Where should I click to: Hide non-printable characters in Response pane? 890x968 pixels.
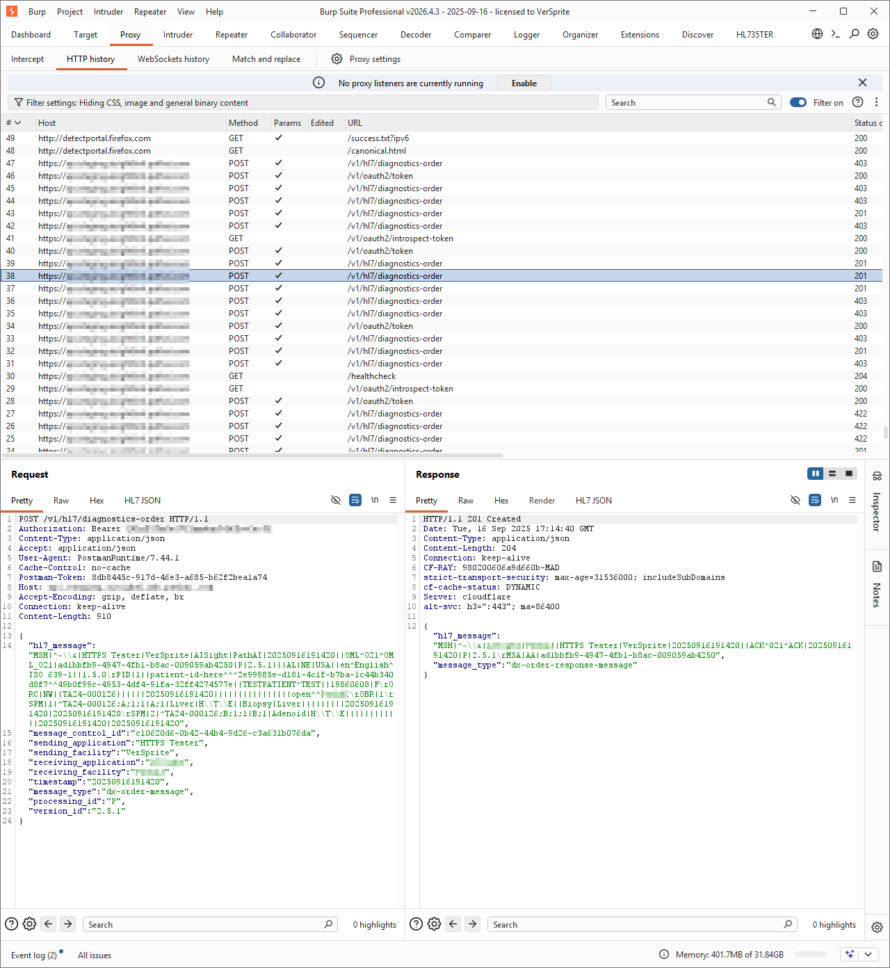coord(795,500)
